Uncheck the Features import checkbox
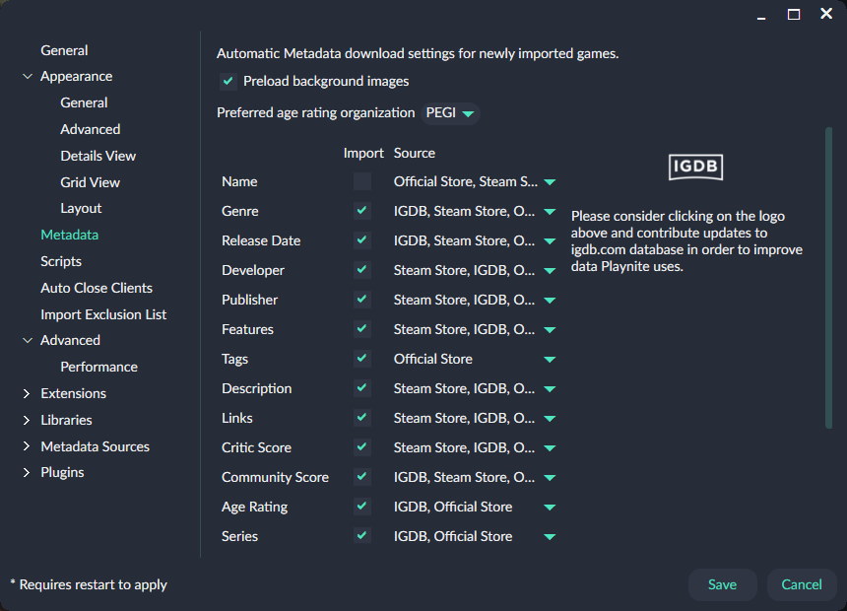Image resolution: width=847 pixels, height=611 pixels. click(x=361, y=329)
